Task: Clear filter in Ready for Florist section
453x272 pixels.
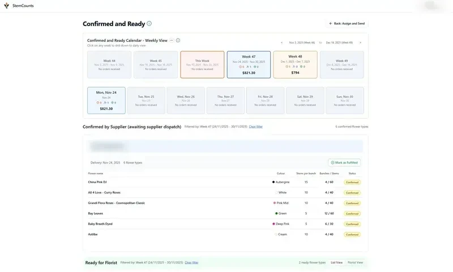Action: coord(191,262)
